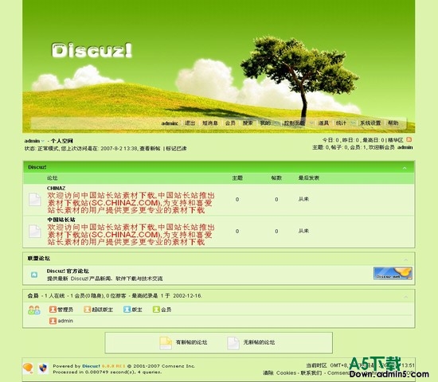Collapse the Discuz! forum category section
The height and width of the screenshot is (382, 438).
pos(405,168)
